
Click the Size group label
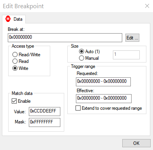point(75,46)
